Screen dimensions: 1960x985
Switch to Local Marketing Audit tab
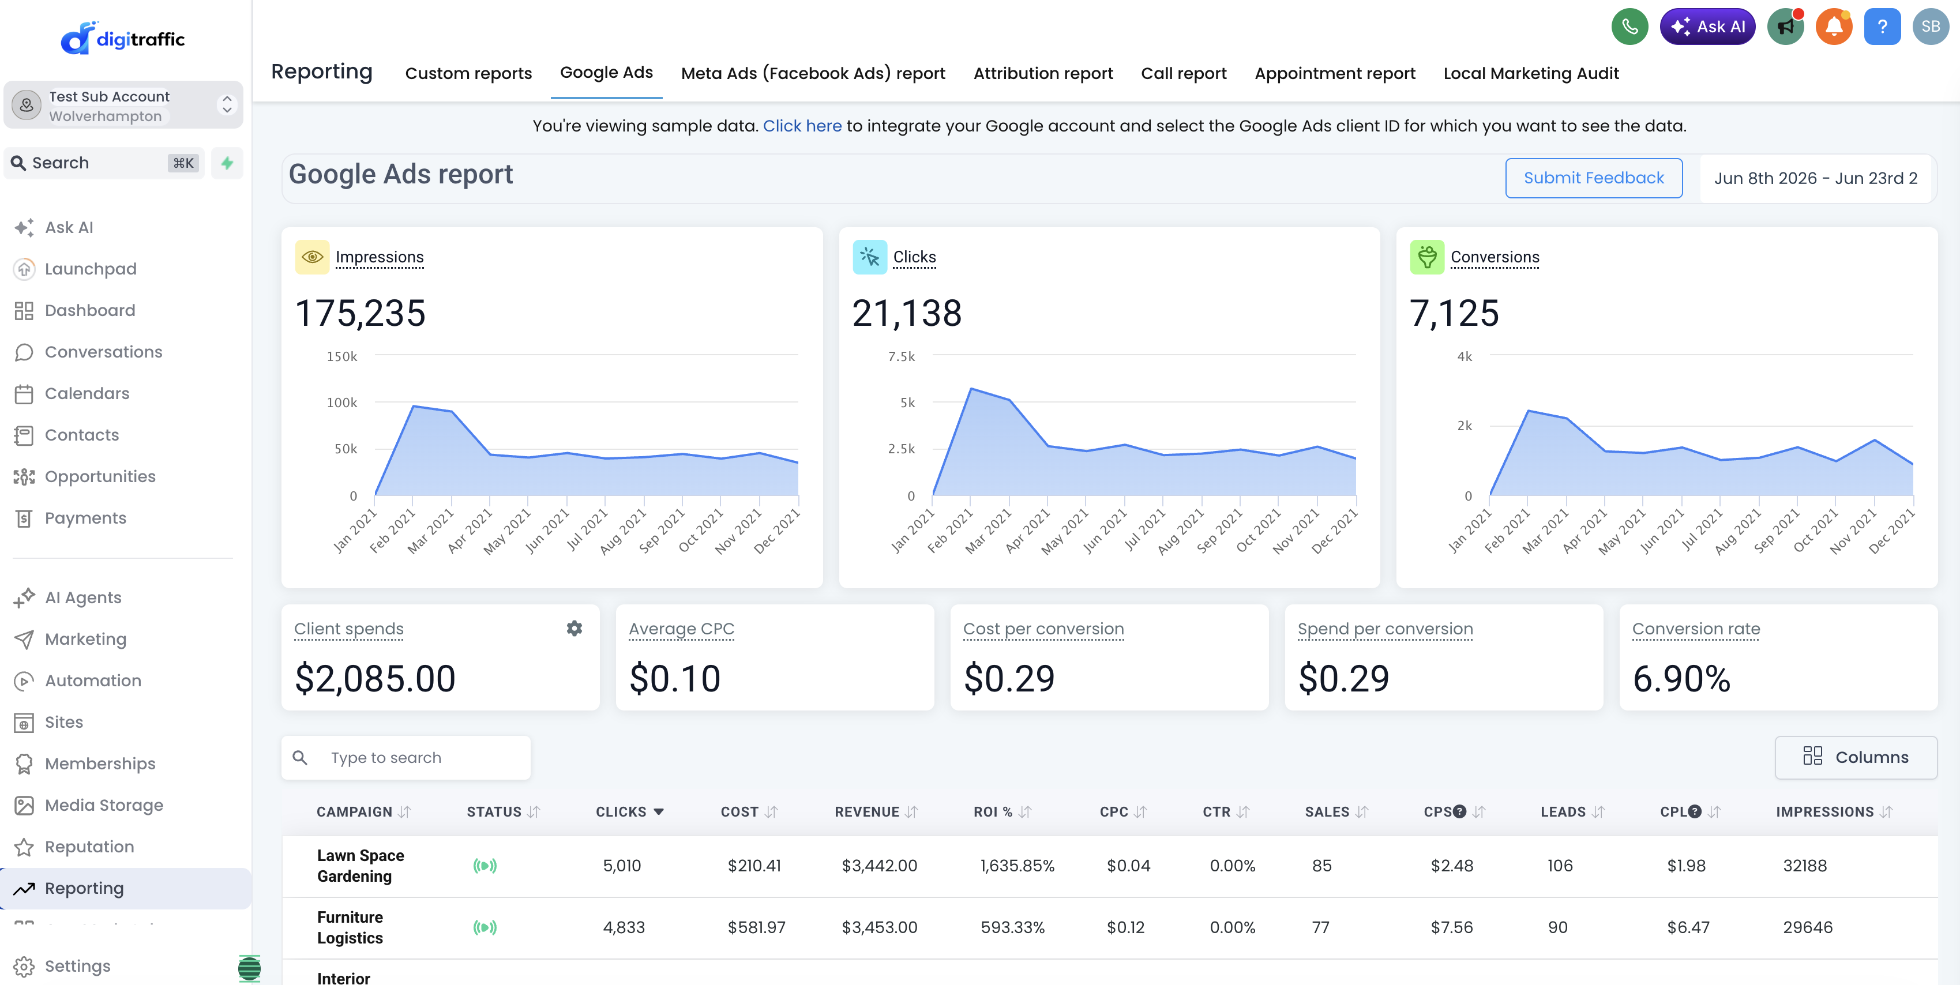[1531, 73]
